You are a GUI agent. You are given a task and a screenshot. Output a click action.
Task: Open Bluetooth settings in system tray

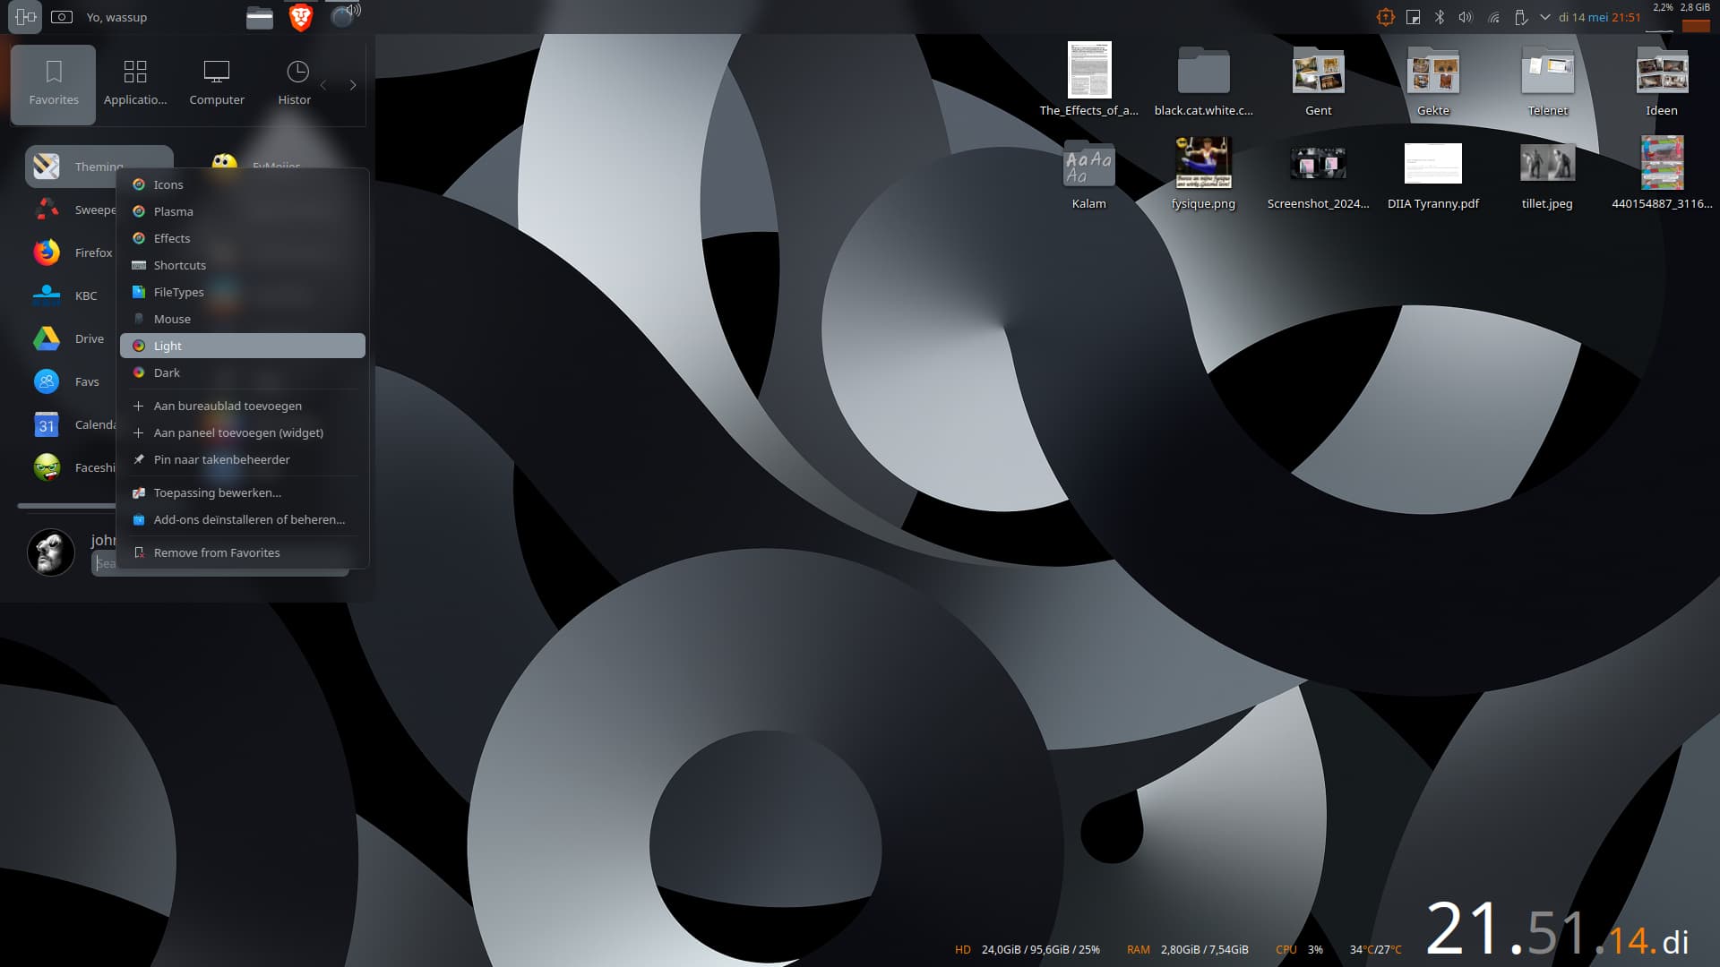pos(1440,17)
